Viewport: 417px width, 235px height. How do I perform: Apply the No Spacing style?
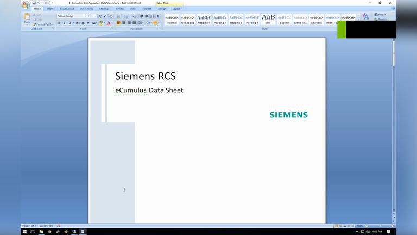click(187, 20)
